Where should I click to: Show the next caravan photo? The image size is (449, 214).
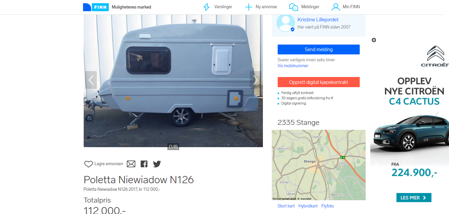256,80
